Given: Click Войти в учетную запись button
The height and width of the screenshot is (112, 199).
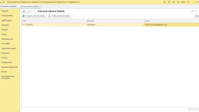Looking at the screenshot, I should click(x=60, y=16).
